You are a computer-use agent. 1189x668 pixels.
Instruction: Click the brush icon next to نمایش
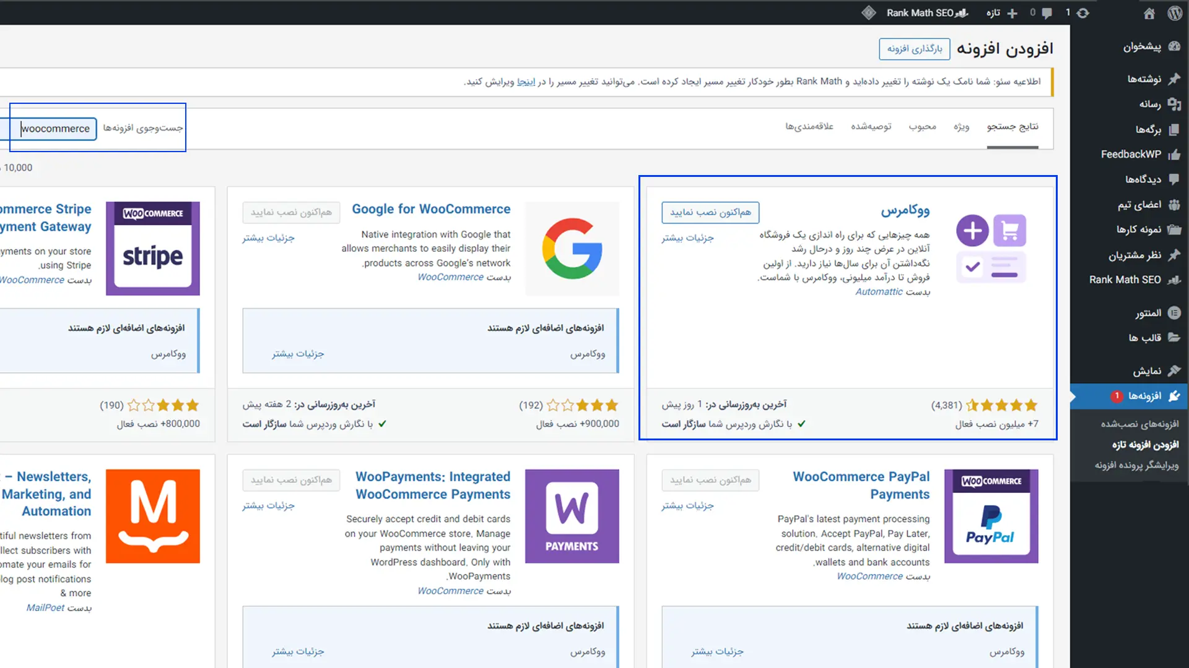1174,370
